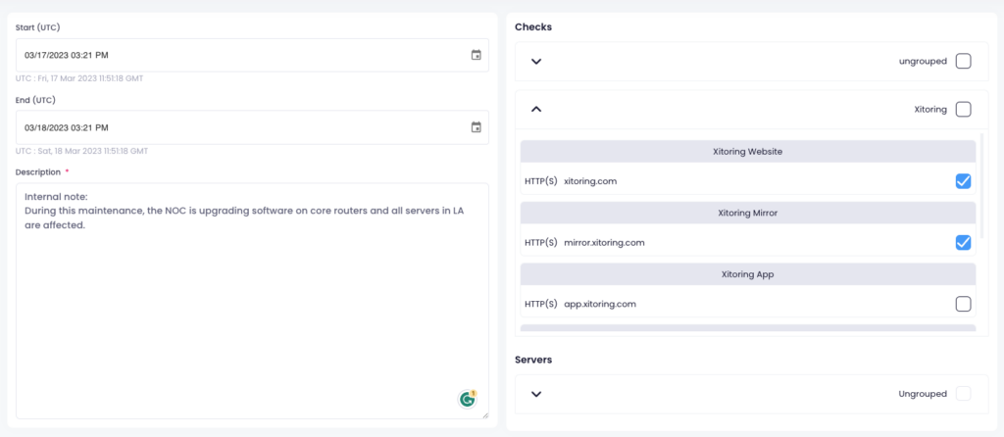Select the Xitoring Mirror group header
The image size is (1004, 437).
[747, 213]
